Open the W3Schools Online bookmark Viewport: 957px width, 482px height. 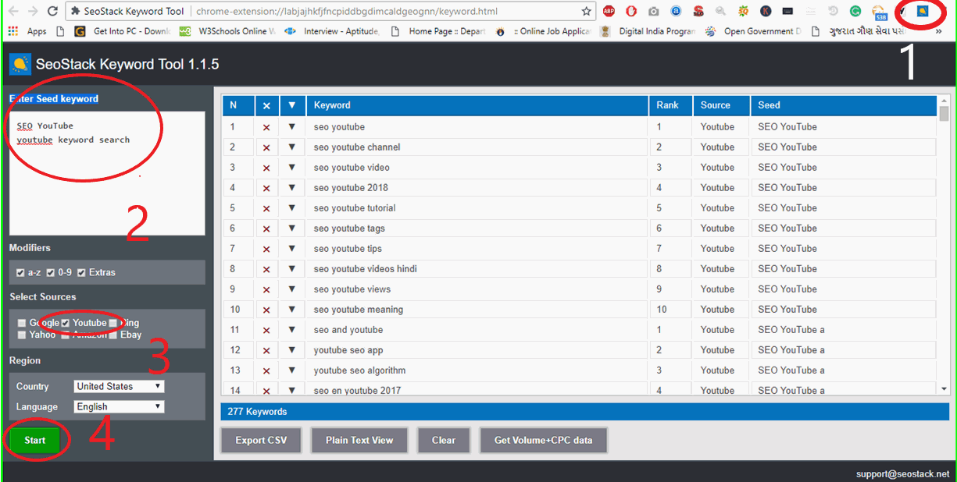226,30
